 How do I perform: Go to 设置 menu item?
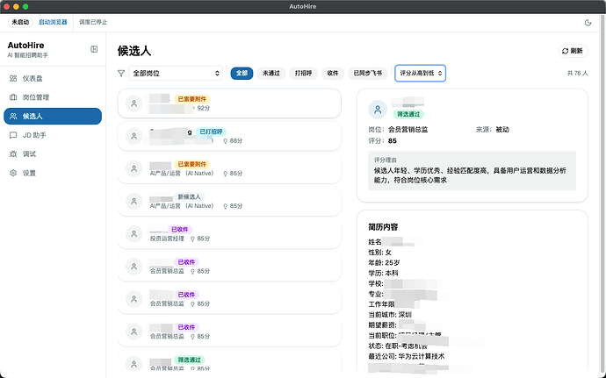tap(53, 173)
